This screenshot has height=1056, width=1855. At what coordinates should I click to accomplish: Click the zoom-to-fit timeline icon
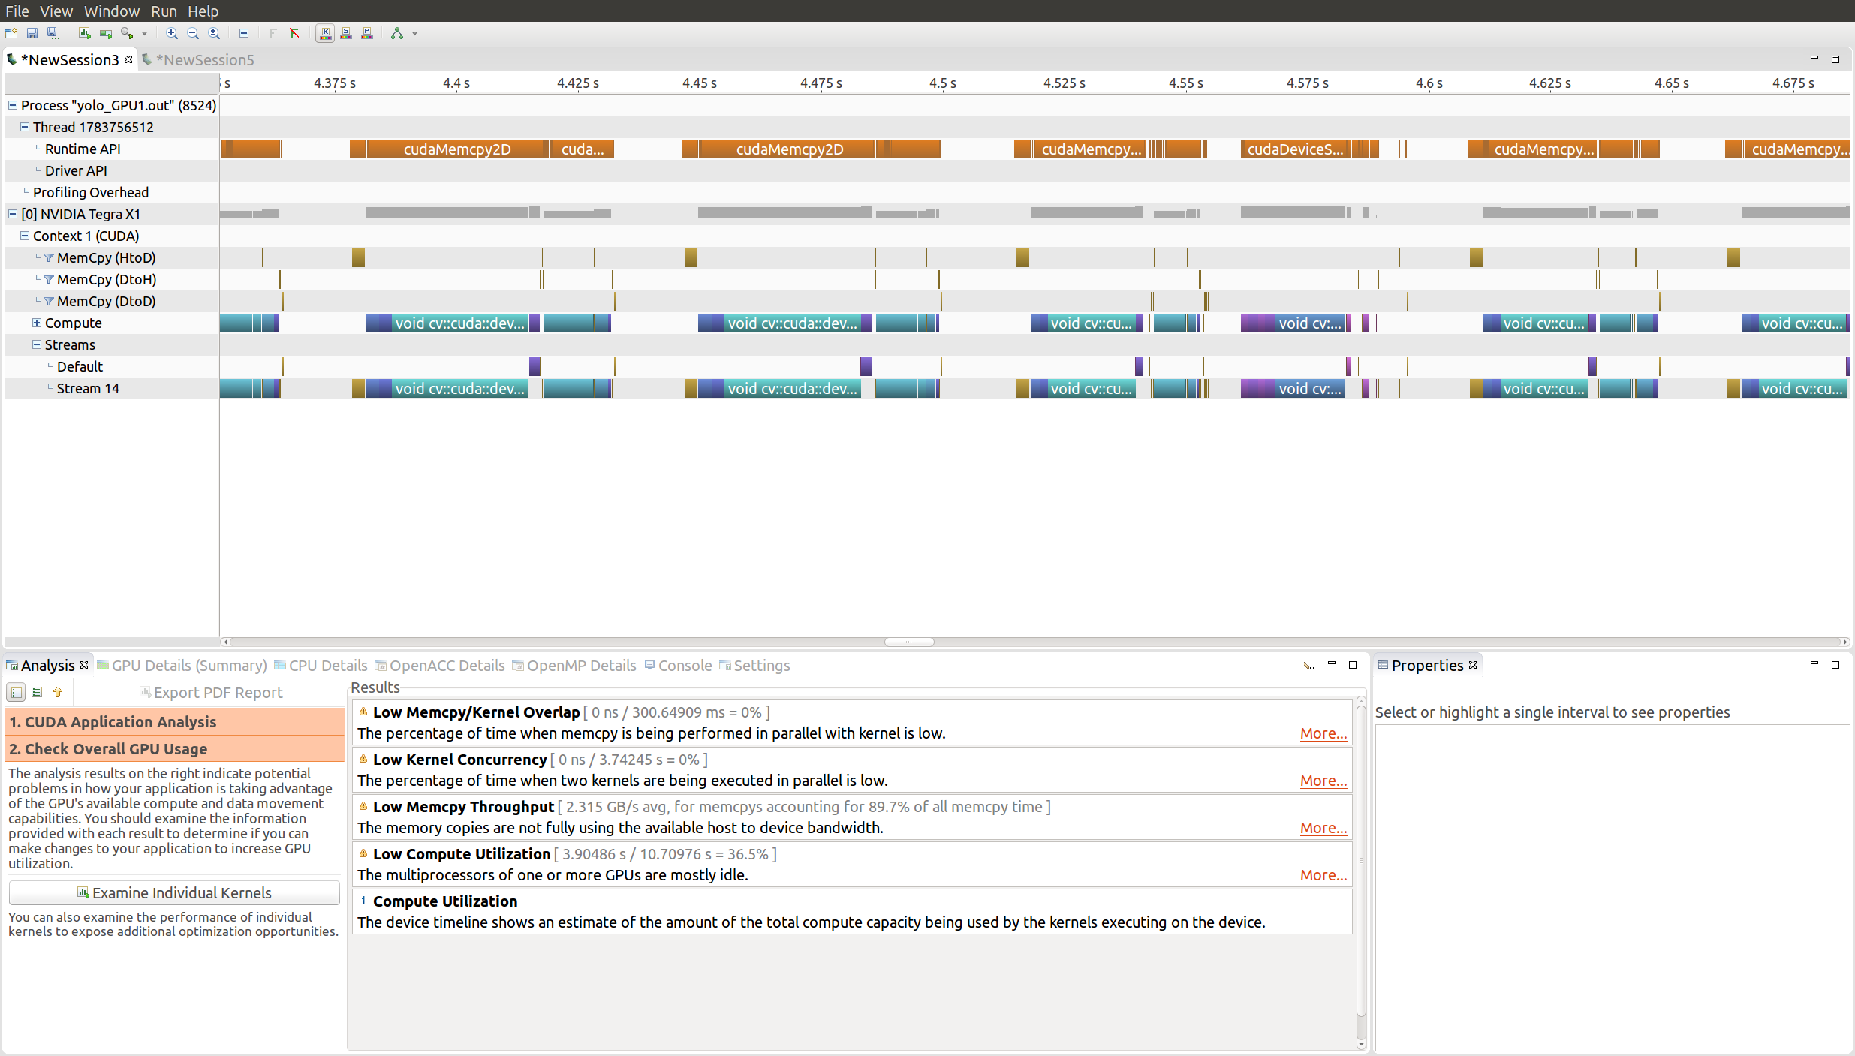coord(214,33)
